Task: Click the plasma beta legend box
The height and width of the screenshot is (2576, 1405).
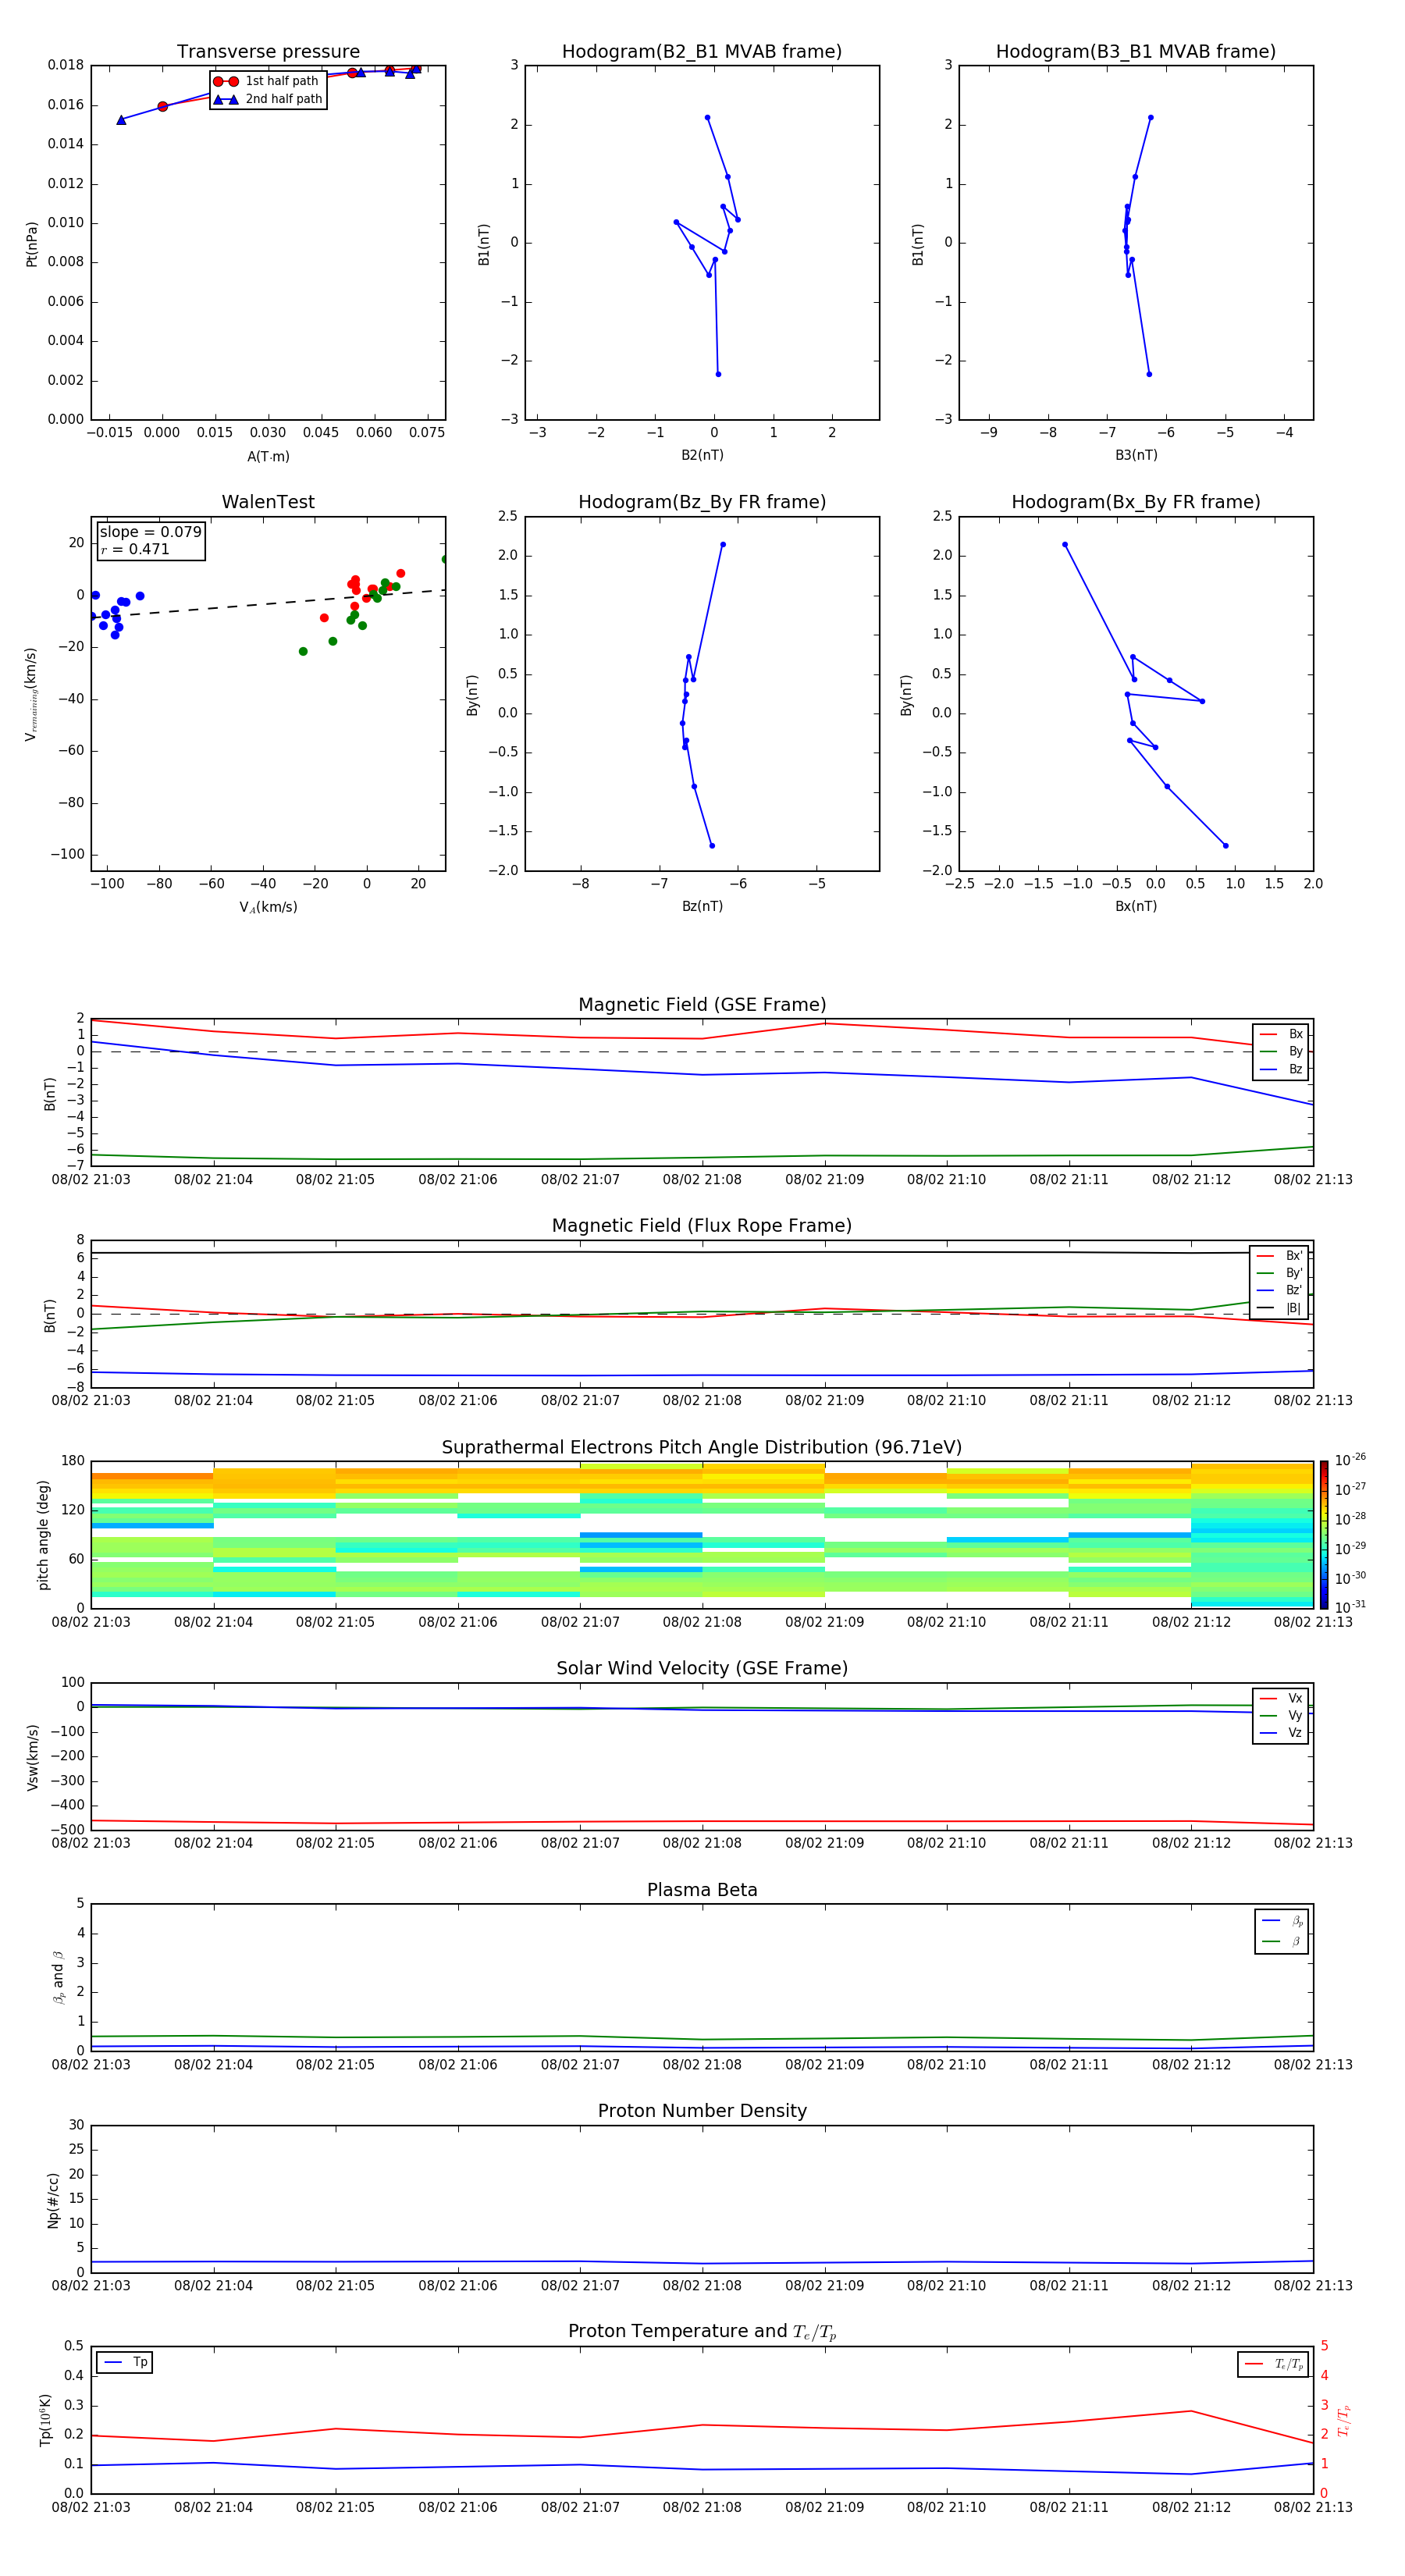Action: (x=1281, y=1931)
